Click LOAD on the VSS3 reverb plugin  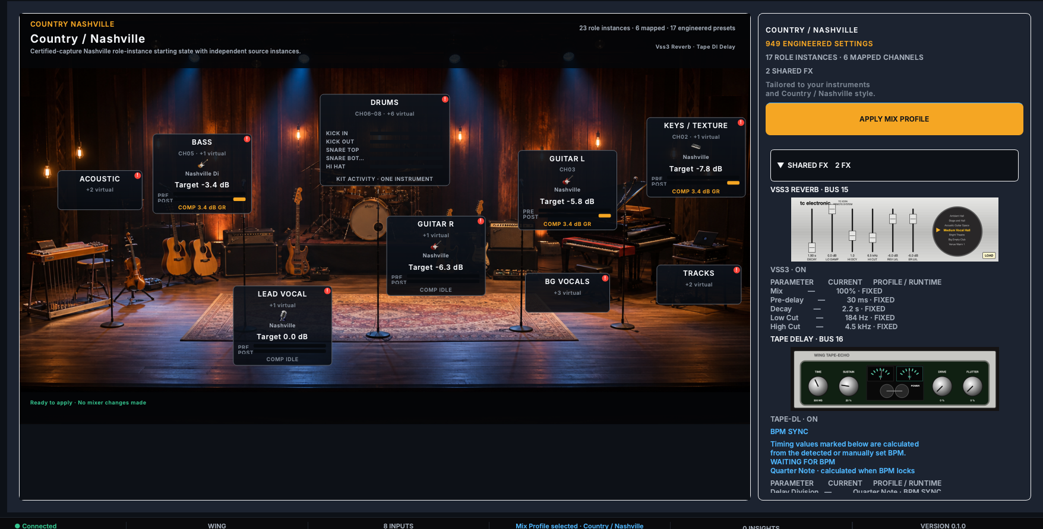coord(988,256)
